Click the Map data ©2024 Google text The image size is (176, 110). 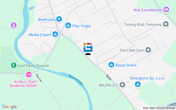point(159,108)
